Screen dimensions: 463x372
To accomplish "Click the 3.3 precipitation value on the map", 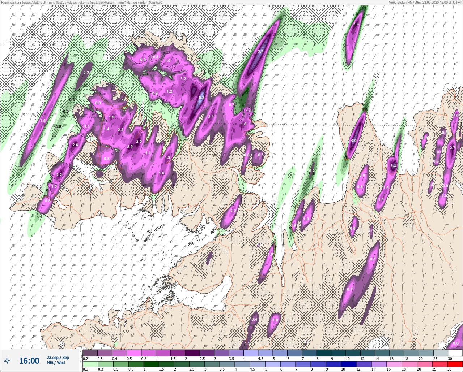I will (394, 166).
